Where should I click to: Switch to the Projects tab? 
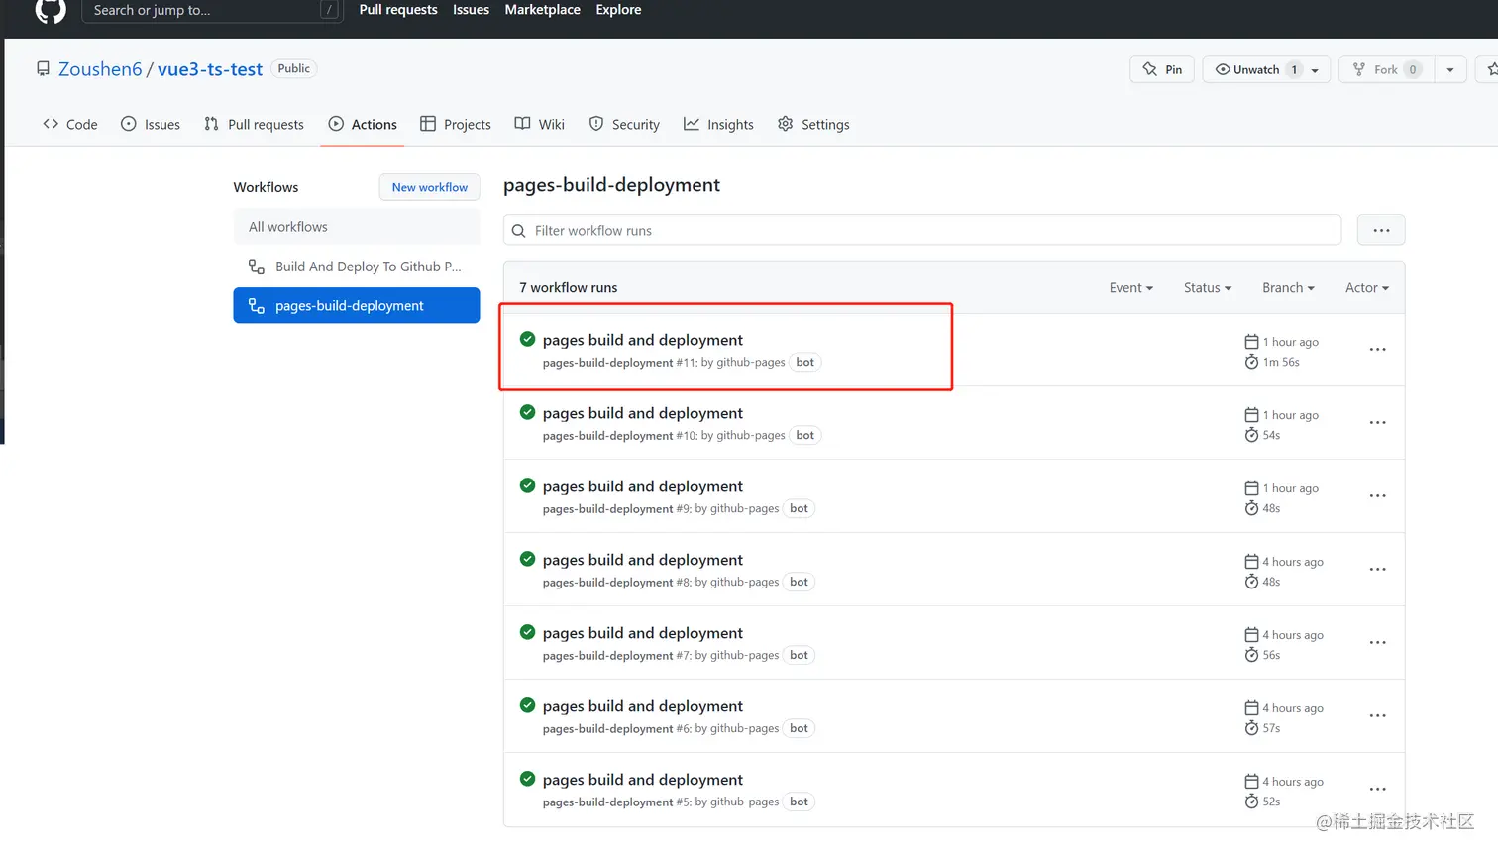tap(456, 124)
